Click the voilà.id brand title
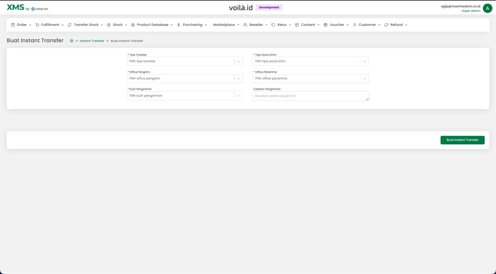 (241, 8)
